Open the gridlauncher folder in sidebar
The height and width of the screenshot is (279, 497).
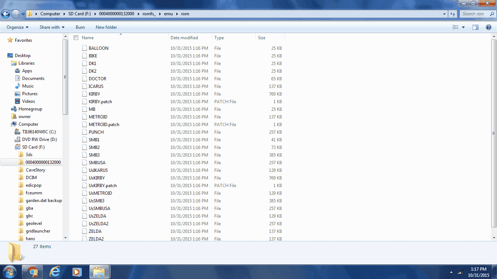(38, 231)
